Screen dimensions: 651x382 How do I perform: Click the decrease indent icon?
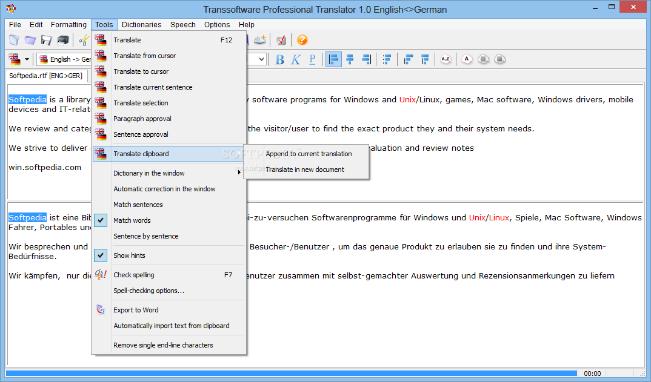408,60
